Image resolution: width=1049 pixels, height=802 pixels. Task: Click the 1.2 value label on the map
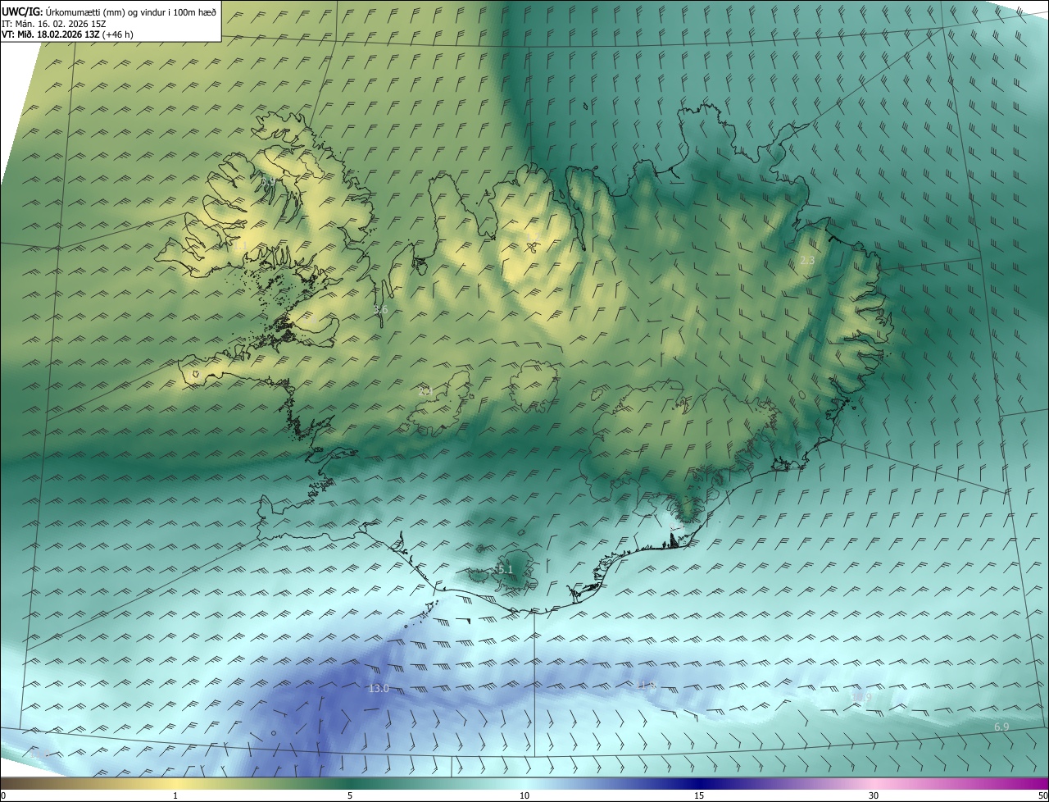533,236
